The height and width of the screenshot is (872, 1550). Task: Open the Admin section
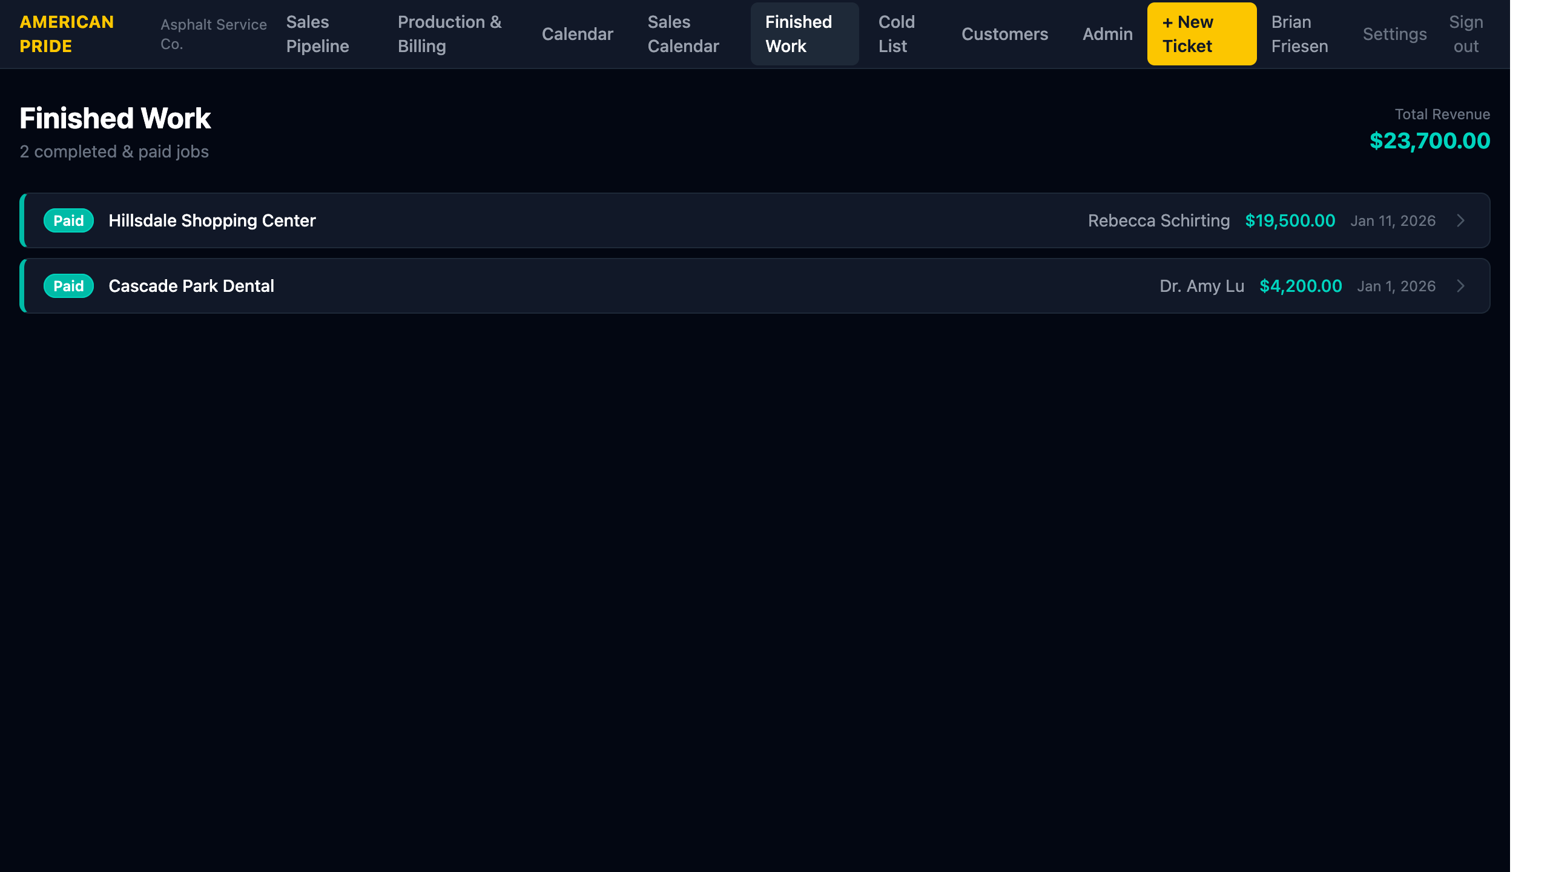click(1107, 34)
